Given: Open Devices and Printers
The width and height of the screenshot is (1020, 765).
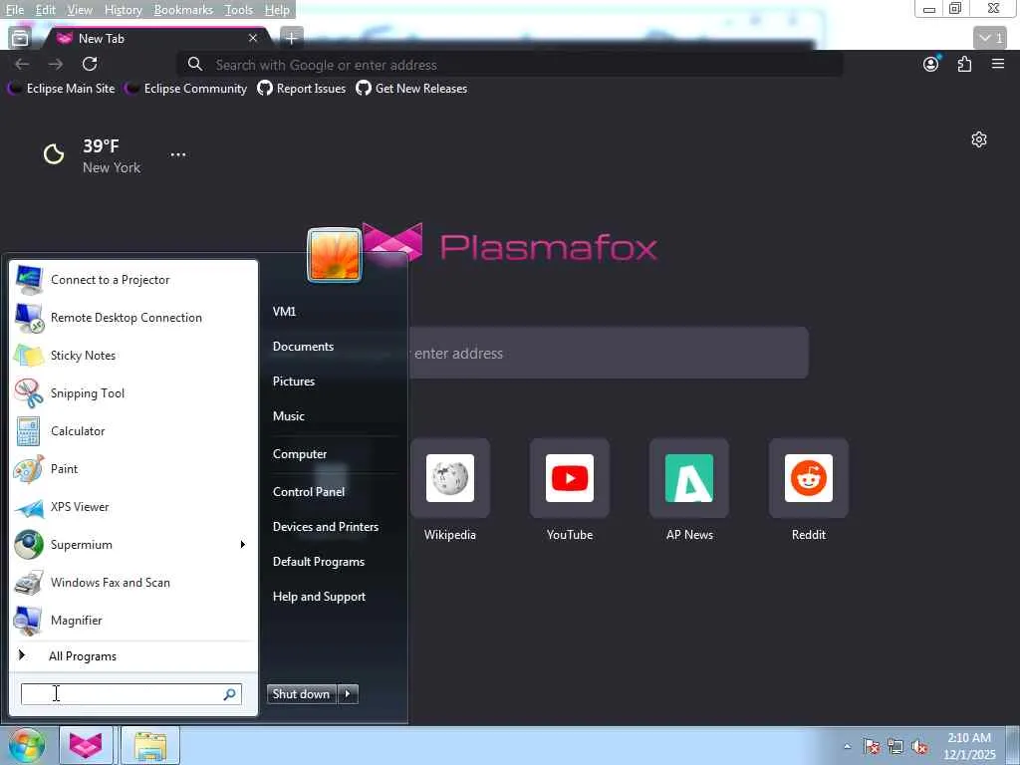Looking at the screenshot, I should coord(326,527).
